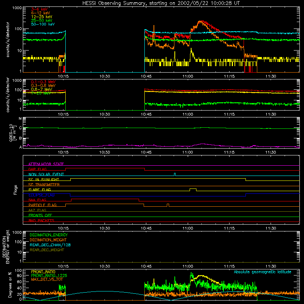Select the 0.1-0.3 MeV legend label

(43, 82)
